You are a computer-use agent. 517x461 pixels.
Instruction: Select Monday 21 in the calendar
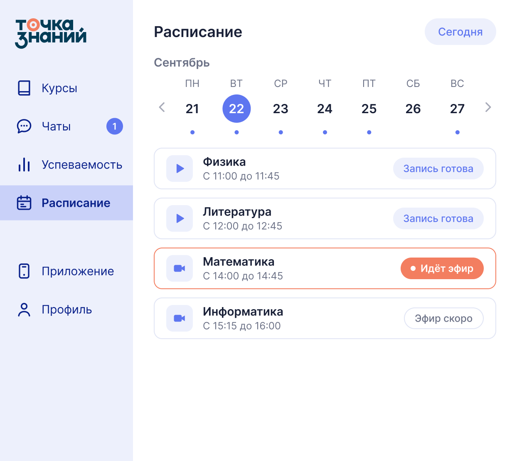tap(192, 109)
